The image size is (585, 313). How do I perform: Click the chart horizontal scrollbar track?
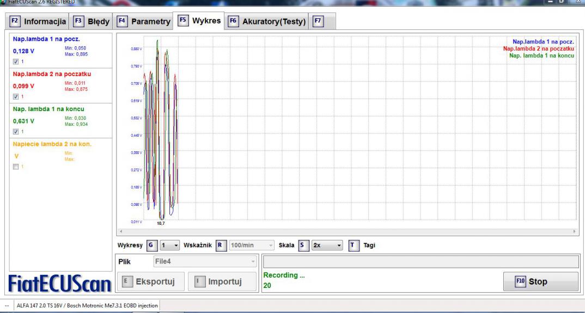coord(347,232)
